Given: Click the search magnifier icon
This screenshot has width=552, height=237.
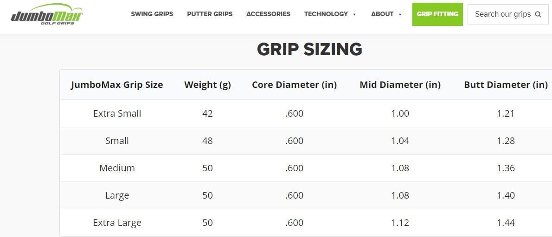Looking at the screenshot, I should point(538,14).
